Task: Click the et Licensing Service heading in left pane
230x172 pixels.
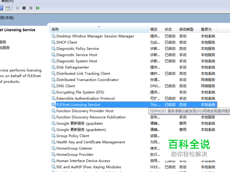Action: click(x=17, y=30)
